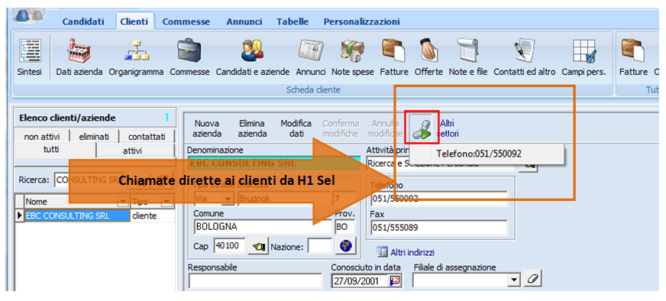Switch to the Commesse ribbon tab
The image size is (666, 301).
(x=186, y=21)
